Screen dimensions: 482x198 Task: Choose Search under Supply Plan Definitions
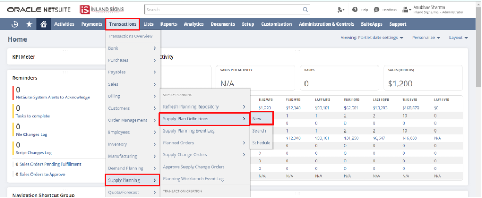(x=261, y=131)
